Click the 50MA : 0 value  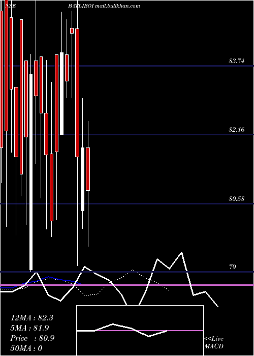[x=26, y=348]
